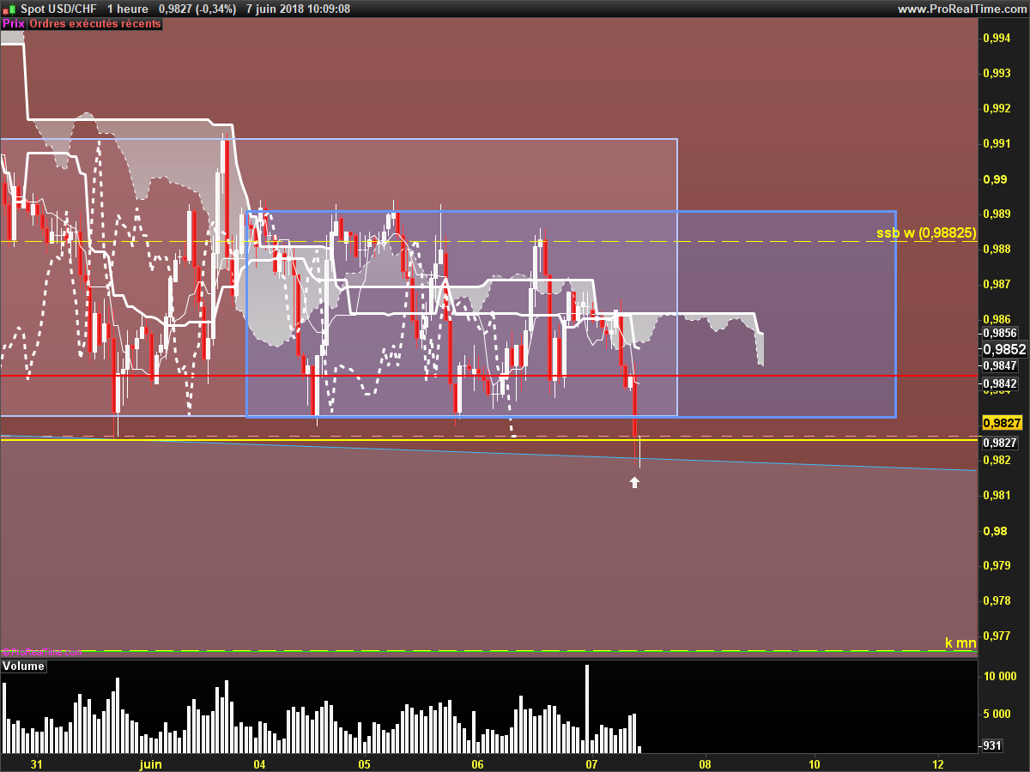Click the 0,992 price axis label
The height and width of the screenshot is (772, 1030).
[996, 108]
